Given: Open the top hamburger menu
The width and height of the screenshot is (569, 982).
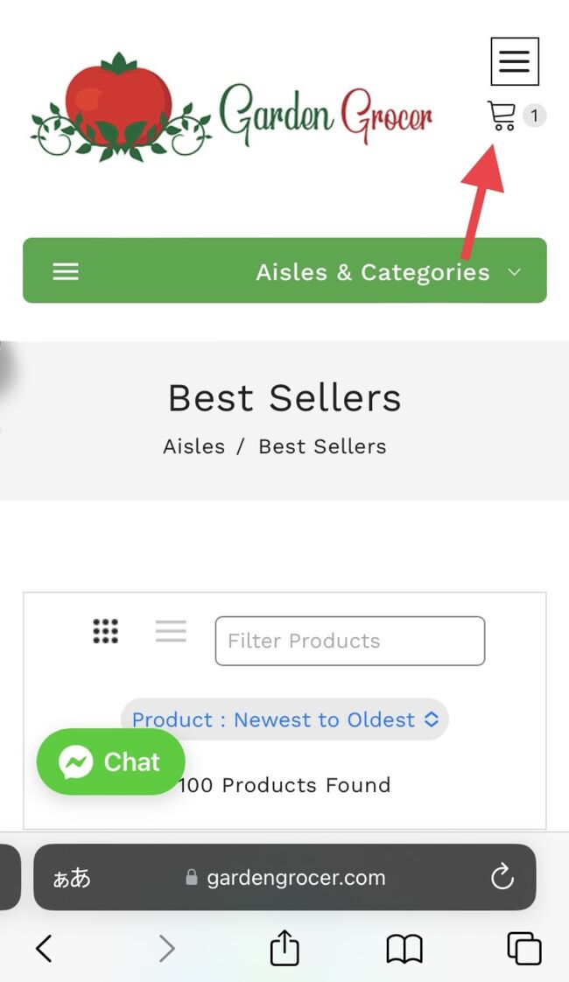Looking at the screenshot, I should 514,61.
